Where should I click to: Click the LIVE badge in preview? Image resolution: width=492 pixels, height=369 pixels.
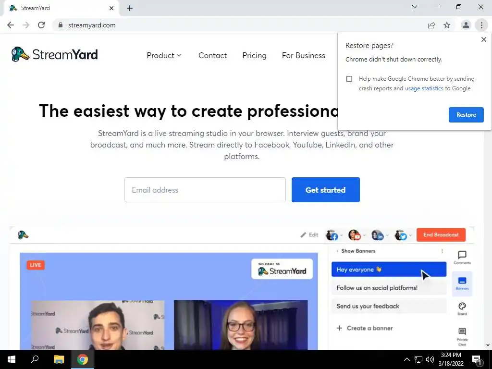click(x=36, y=265)
